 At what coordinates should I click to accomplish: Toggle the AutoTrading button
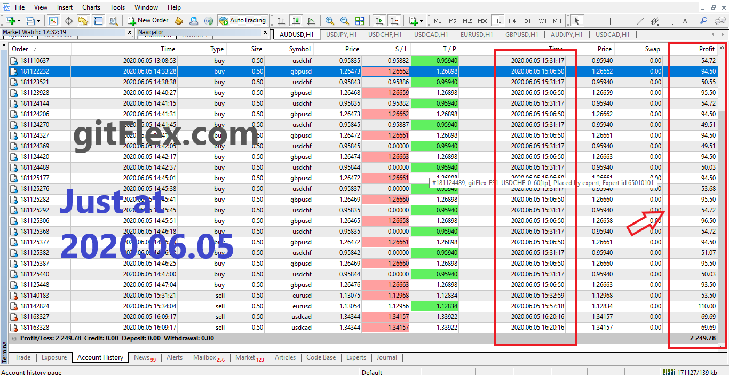(242, 21)
